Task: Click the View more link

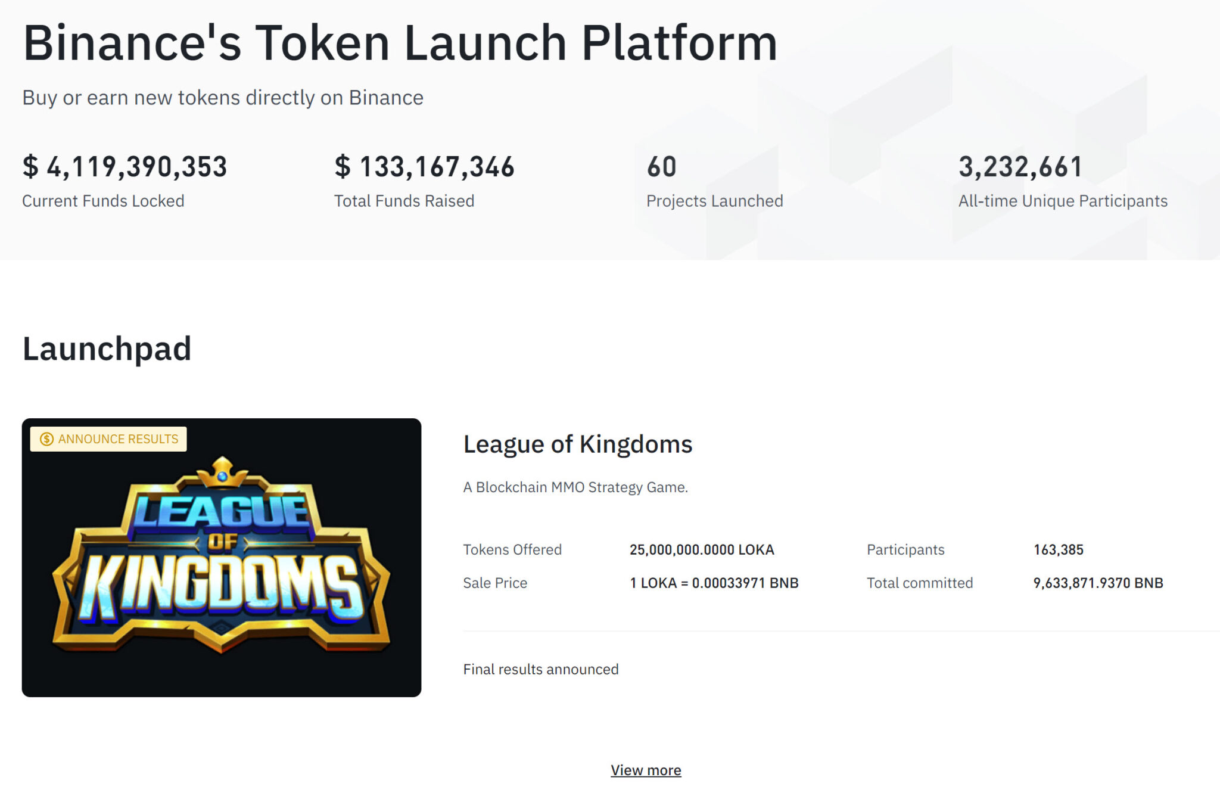Action: (646, 770)
